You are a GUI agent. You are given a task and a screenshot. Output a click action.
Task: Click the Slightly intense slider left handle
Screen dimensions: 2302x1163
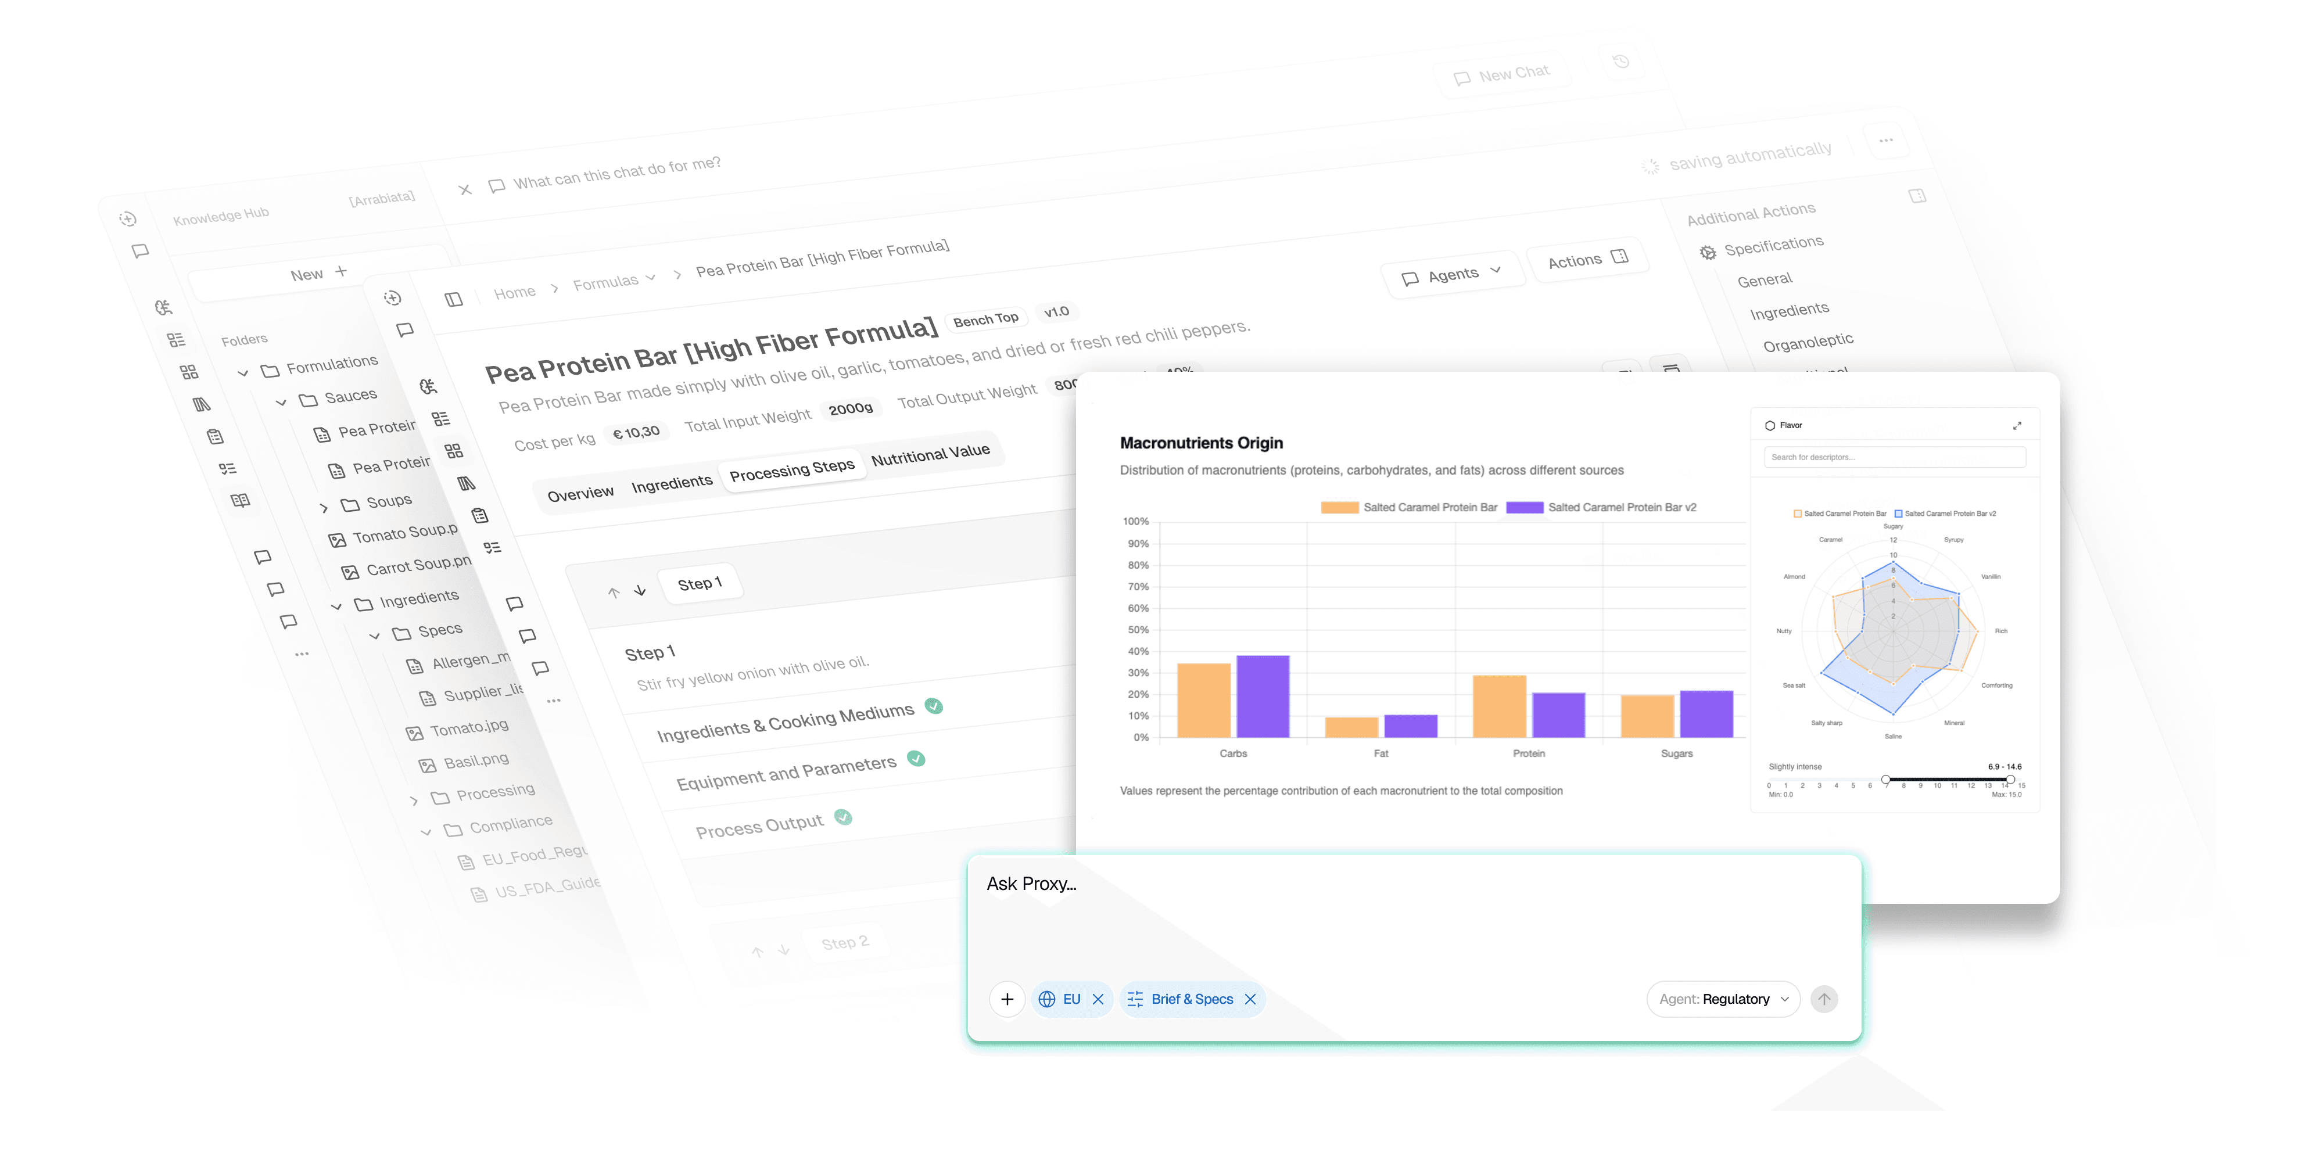[1885, 780]
